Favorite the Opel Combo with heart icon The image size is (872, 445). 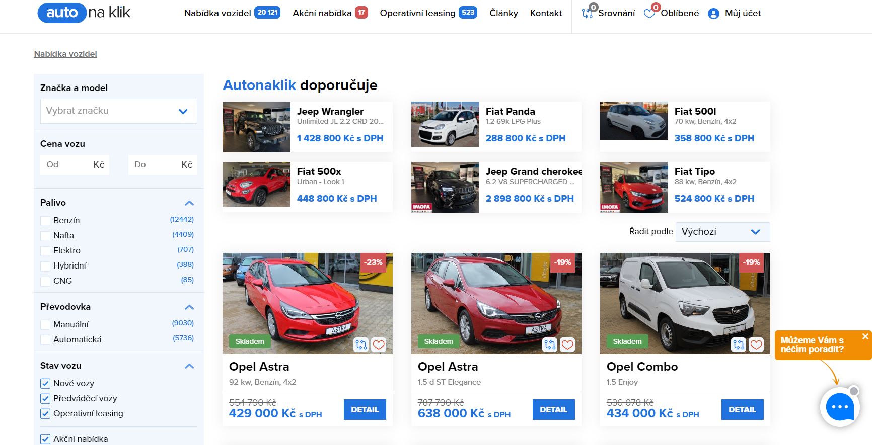click(x=756, y=345)
